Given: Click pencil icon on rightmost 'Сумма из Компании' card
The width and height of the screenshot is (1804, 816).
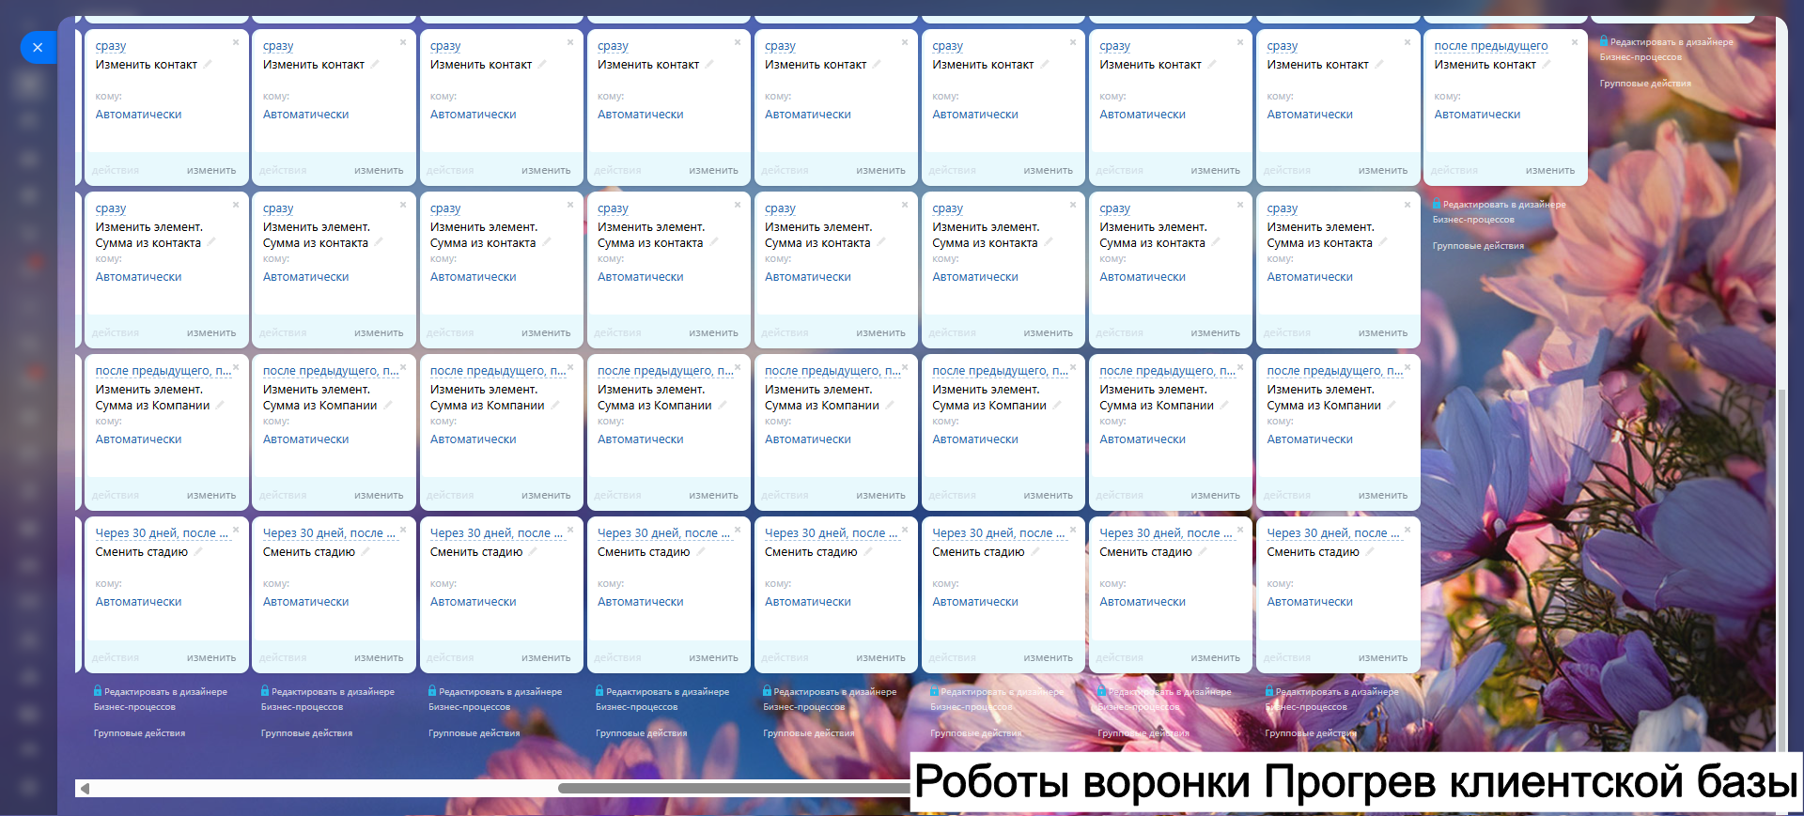Looking at the screenshot, I should 1392,406.
